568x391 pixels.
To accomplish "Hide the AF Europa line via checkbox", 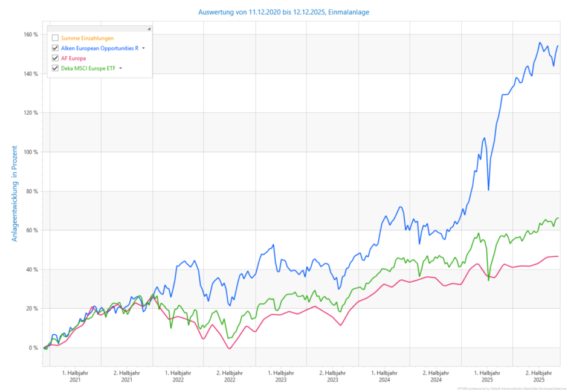I will pyautogui.click(x=56, y=58).
